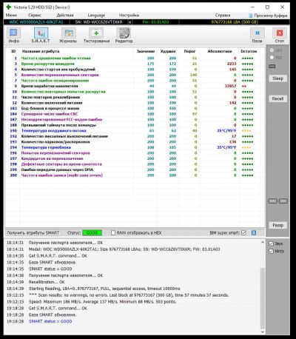
Task: Click the red Стоп stop icon
Action: click(x=280, y=33)
